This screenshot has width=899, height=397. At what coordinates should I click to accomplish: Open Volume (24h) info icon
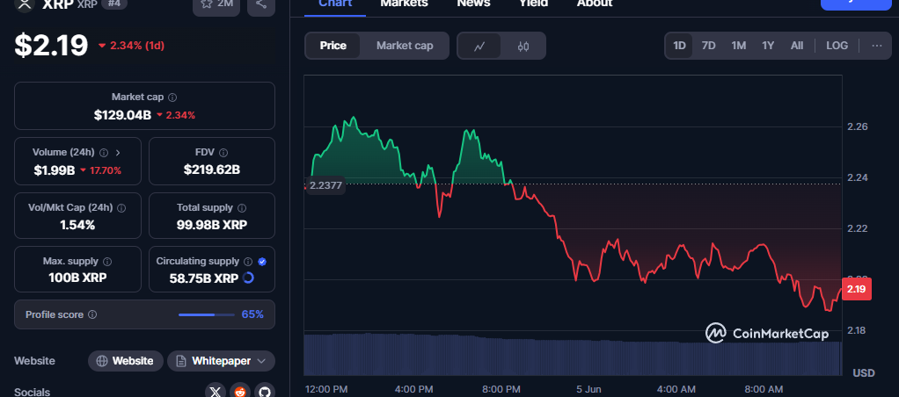[x=104, y=152]
